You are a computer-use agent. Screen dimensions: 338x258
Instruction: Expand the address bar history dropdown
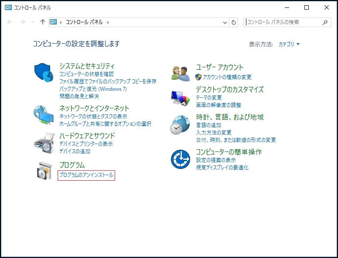[x=225, y=22]
